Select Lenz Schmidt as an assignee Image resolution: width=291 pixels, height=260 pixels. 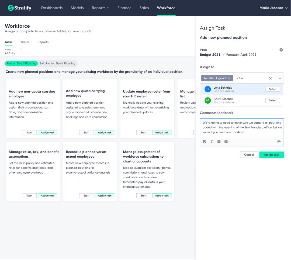(x=272, y=89)
